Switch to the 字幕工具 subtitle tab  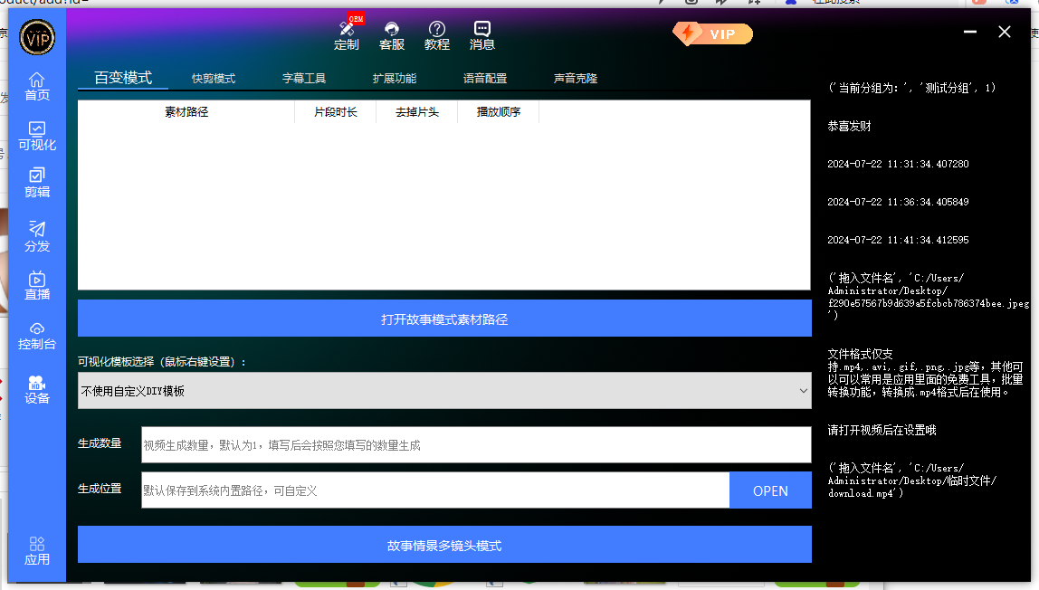point(304,79)
